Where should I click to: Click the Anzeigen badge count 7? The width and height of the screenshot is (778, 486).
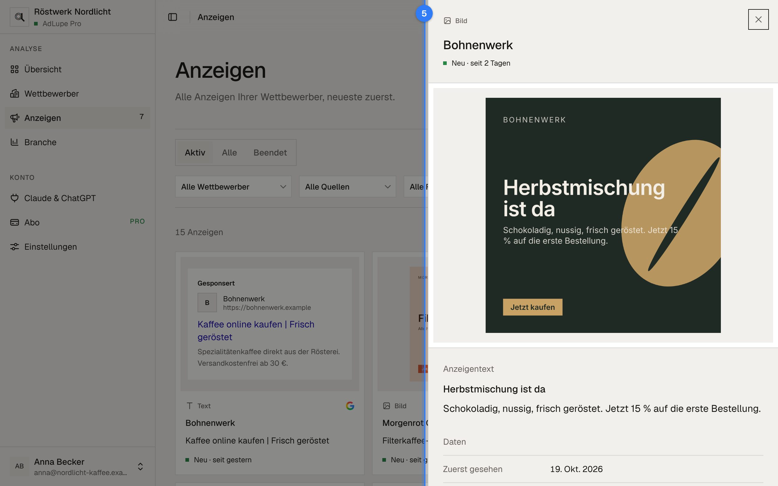[x=141, y=117]
